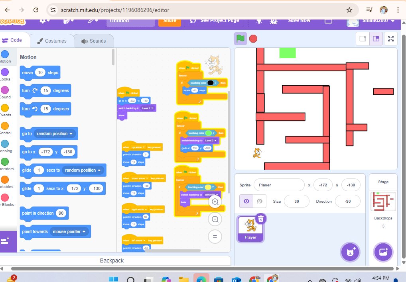
Task: Select the Sound category circle
Action: [5, 90]
